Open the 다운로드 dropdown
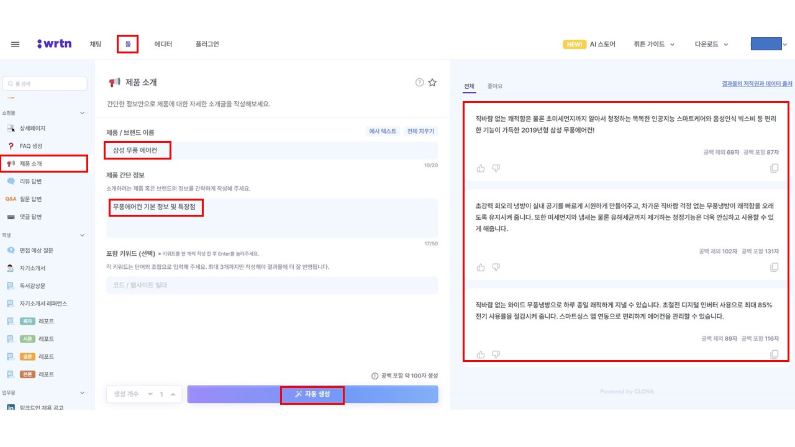The width and height of the screenshot is (795, 447). [711, 44]
